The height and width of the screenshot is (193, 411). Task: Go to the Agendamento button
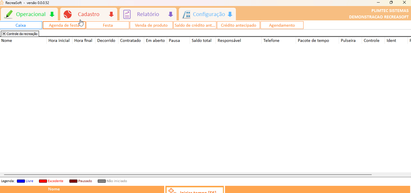282,25
